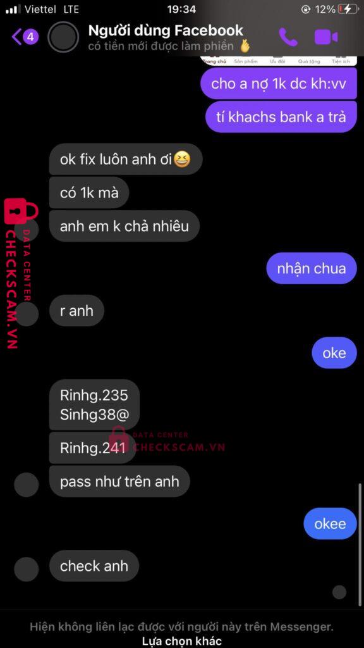Tap the back arrow with badge 4
This screenshot has width=364, height=648.
click(25, 37)
